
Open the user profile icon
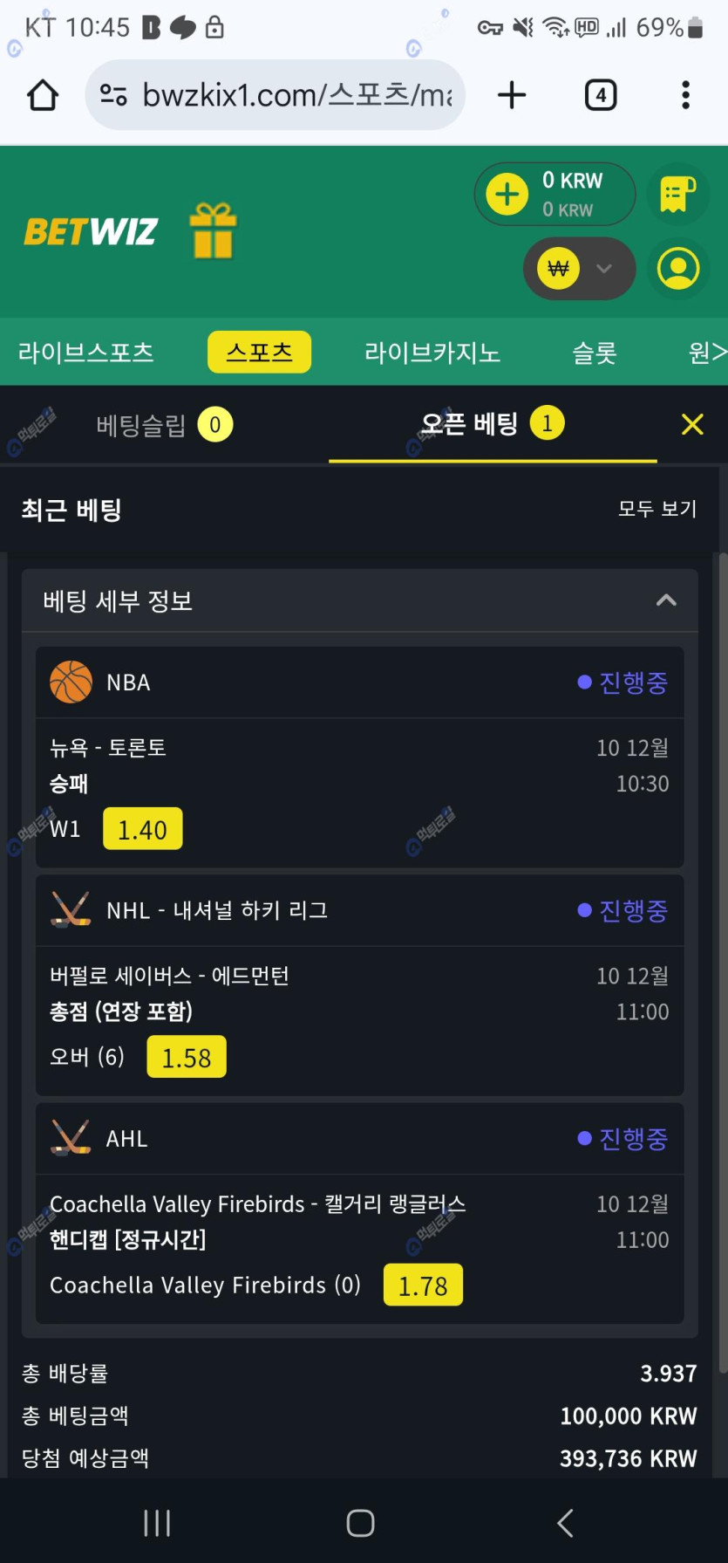(x=678, y=269)
